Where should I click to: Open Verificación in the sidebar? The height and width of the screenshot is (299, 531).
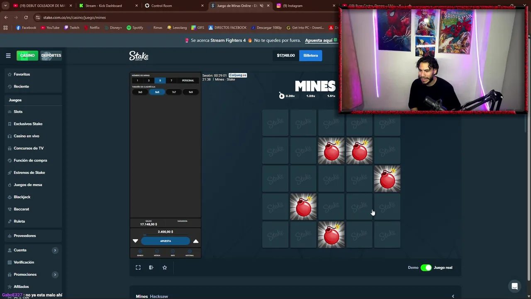click(33, 262)
